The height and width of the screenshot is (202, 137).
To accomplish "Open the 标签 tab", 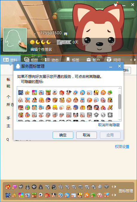I will tap(73, 60).
